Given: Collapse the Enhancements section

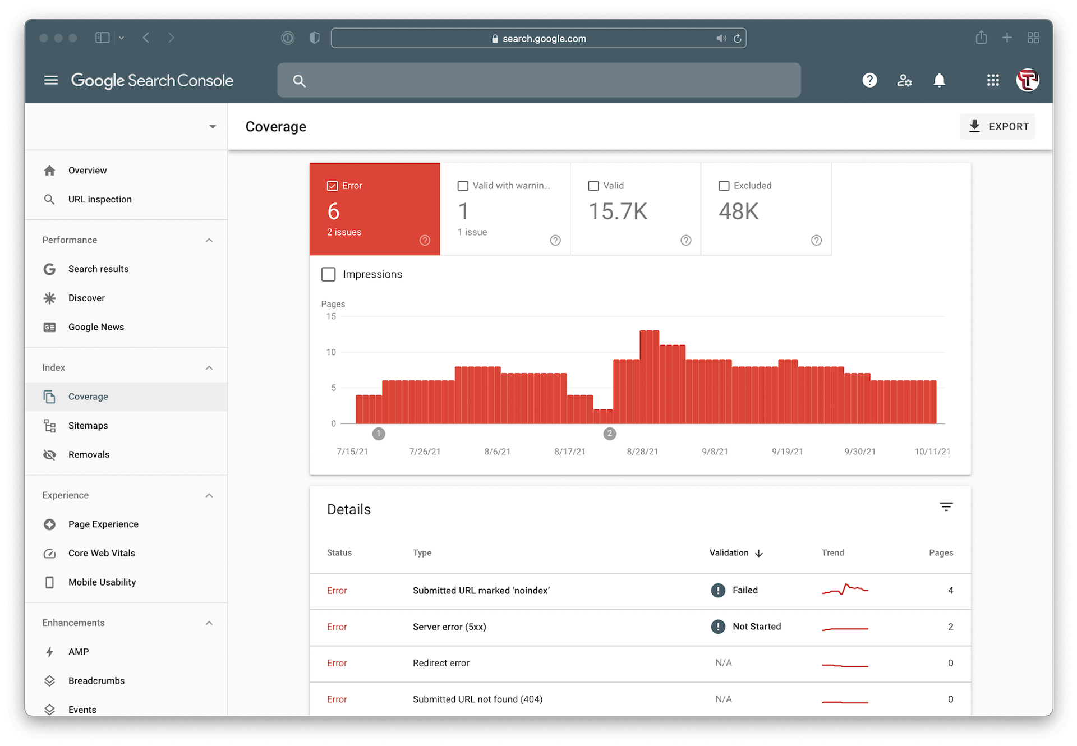Looking at the screenshot, I should pos(209,623).
